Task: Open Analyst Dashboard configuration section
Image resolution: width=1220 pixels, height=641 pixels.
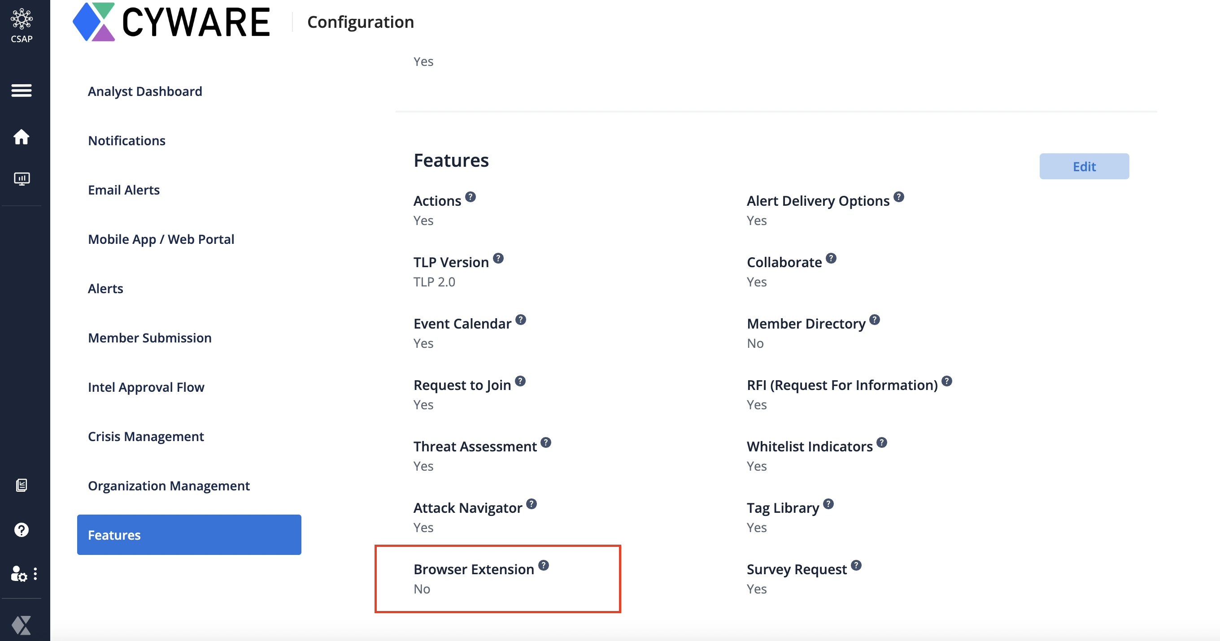Action: 145,91
